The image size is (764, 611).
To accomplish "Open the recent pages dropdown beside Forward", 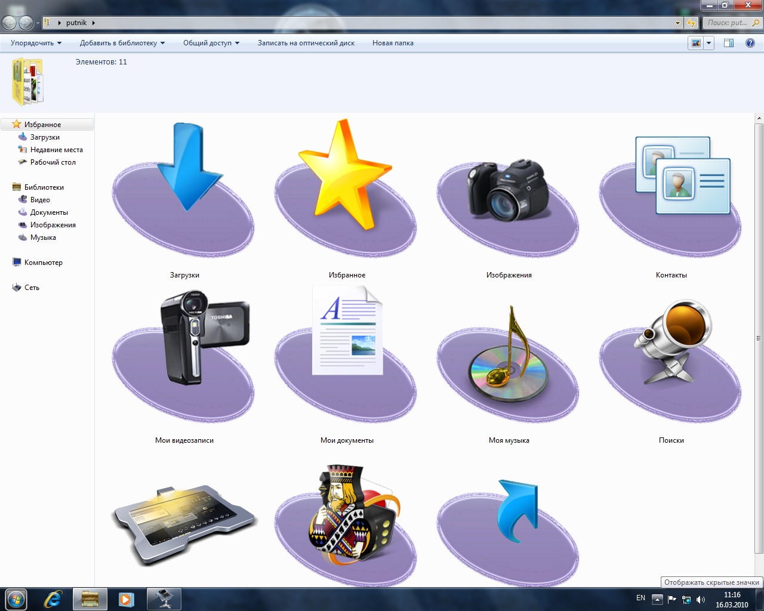I will (38, 23).
